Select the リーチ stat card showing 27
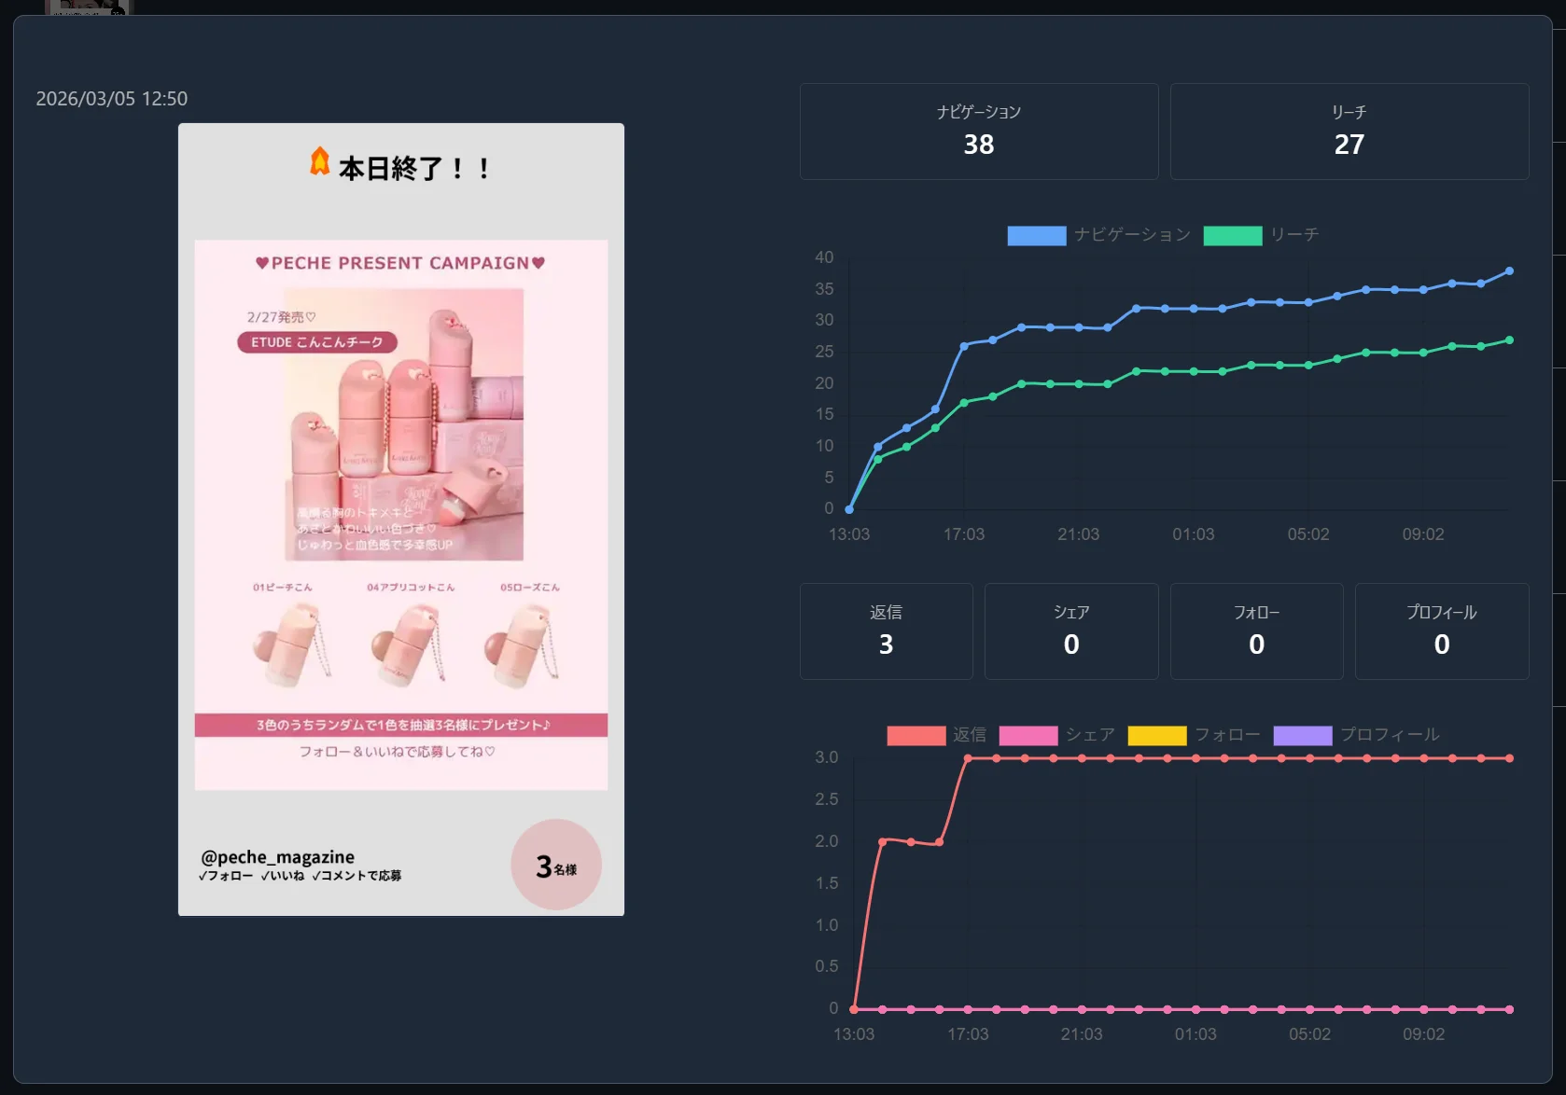The width and height of the screenshot is (1566, 1095). pos(1349,132)
